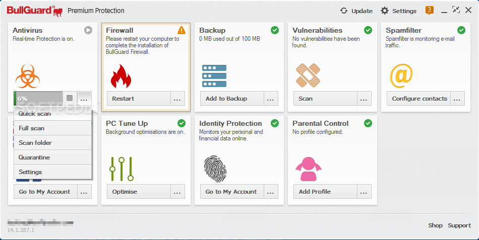Image resolution: width=479 pixels, height=240 pixels.
Task: Click the BullGuard logo
Action: (35, 11)
